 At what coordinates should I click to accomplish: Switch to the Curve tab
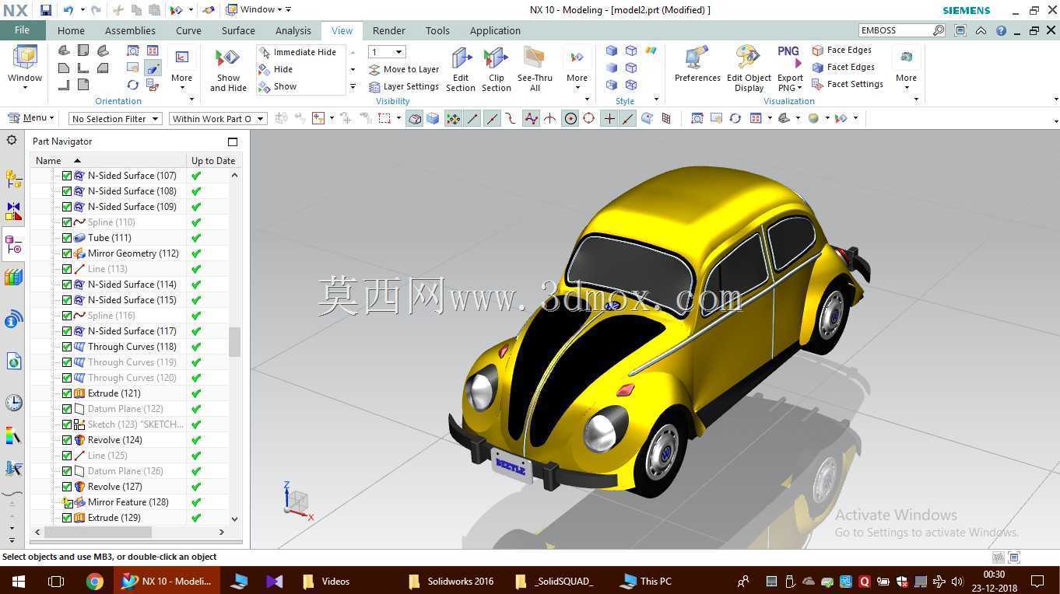pyautogui.click(x=188, y=30)
